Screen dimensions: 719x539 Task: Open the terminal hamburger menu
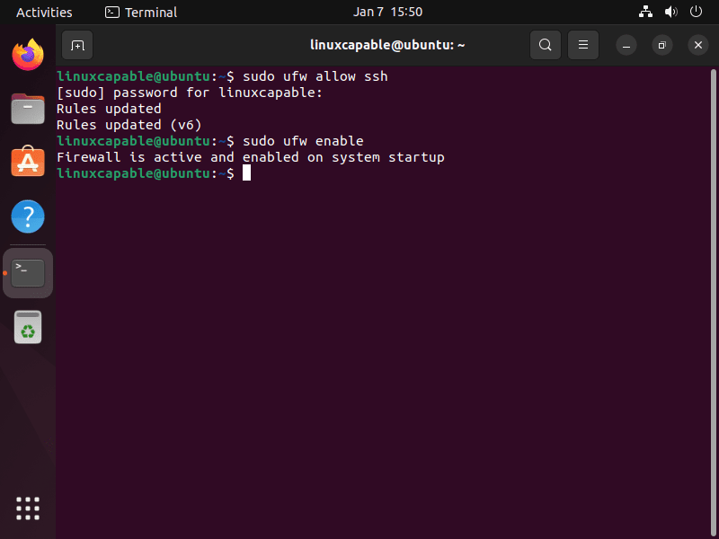[x=582, y=45]
